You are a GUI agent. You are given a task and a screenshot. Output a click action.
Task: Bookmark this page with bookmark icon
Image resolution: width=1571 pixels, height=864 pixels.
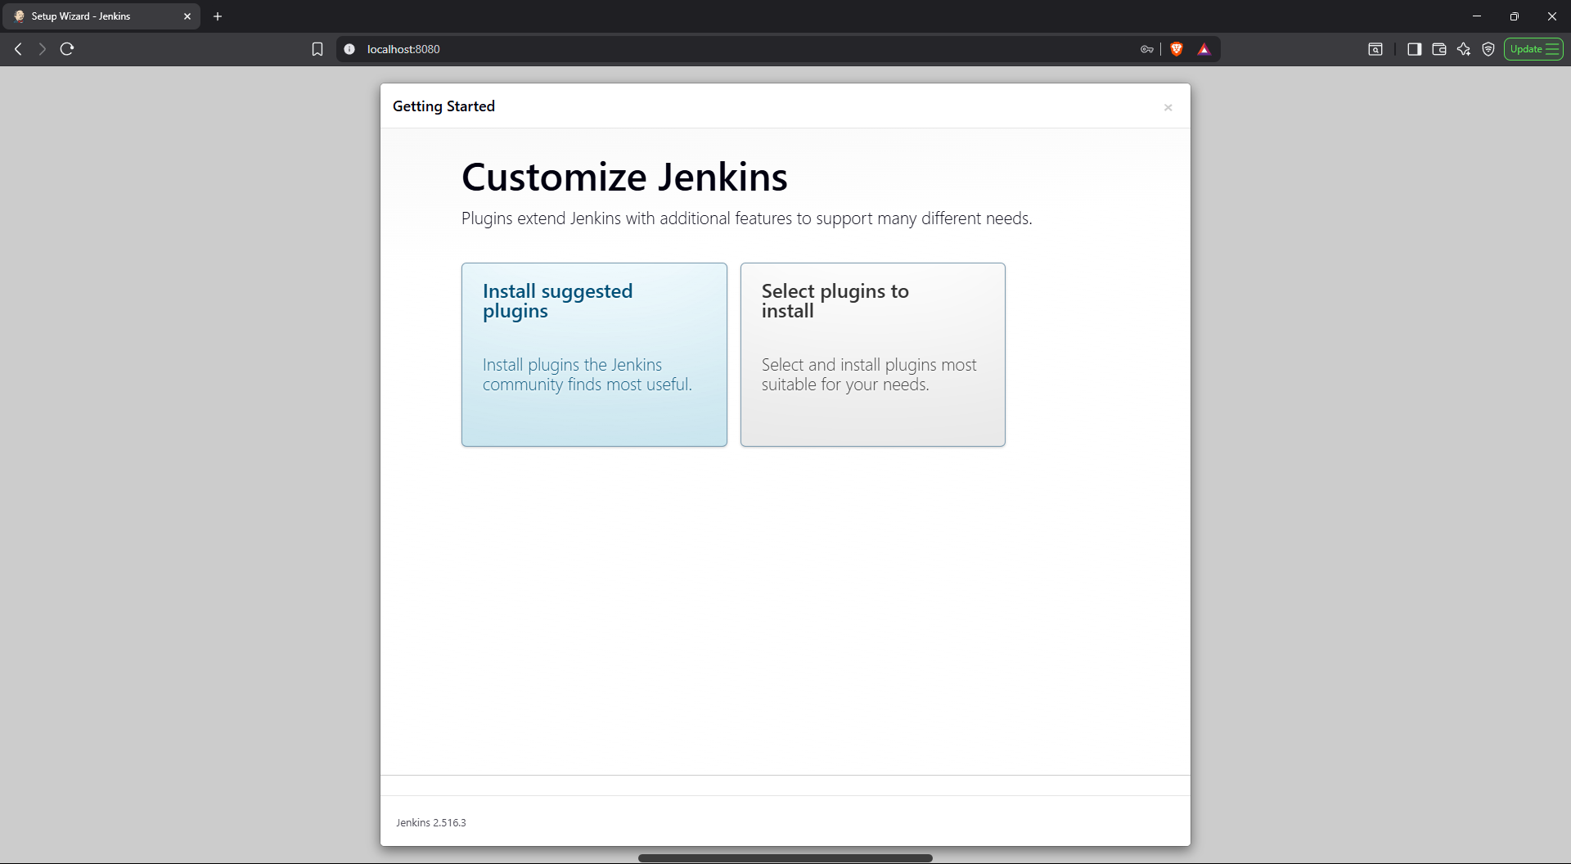317,49
